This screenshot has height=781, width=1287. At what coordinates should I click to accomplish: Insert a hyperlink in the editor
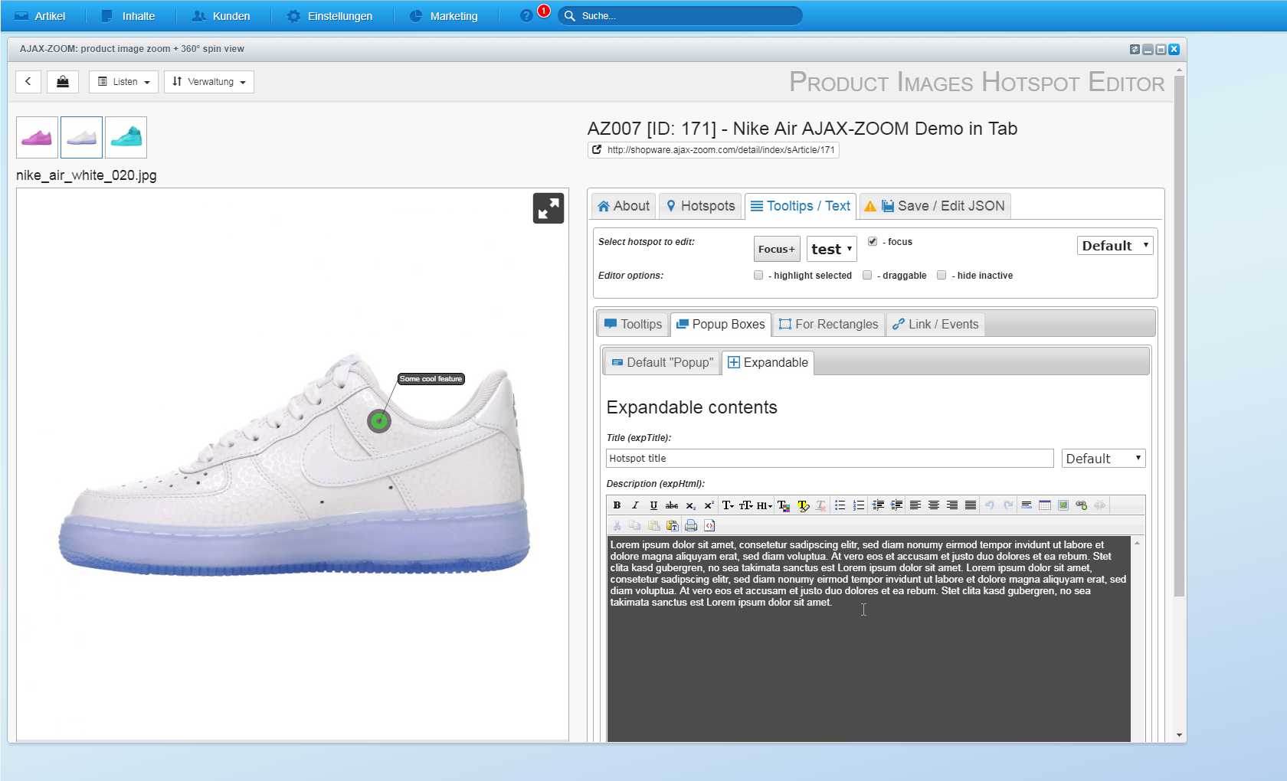coord(1082,505)
